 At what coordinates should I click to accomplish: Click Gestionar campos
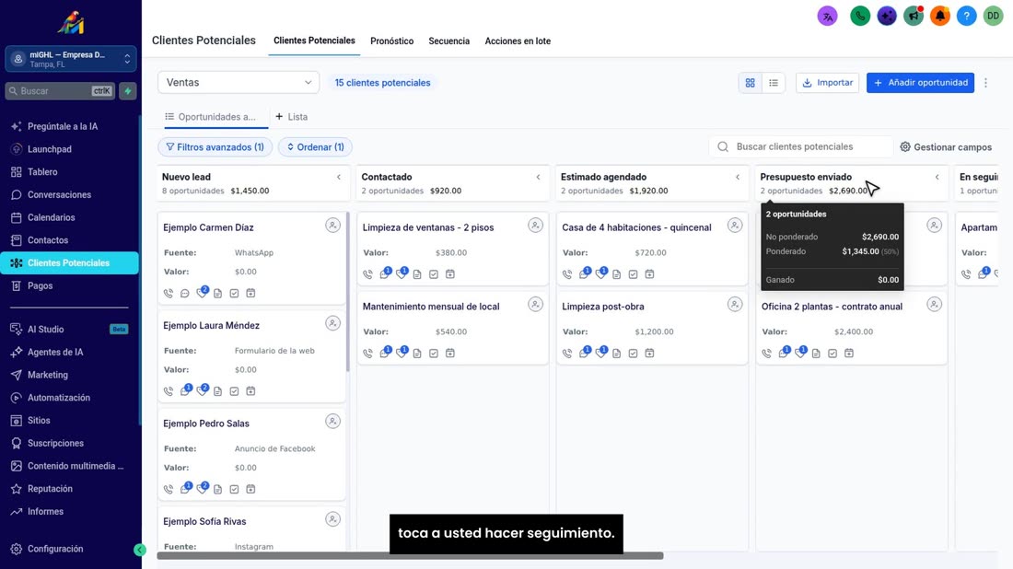click(946, 147)
